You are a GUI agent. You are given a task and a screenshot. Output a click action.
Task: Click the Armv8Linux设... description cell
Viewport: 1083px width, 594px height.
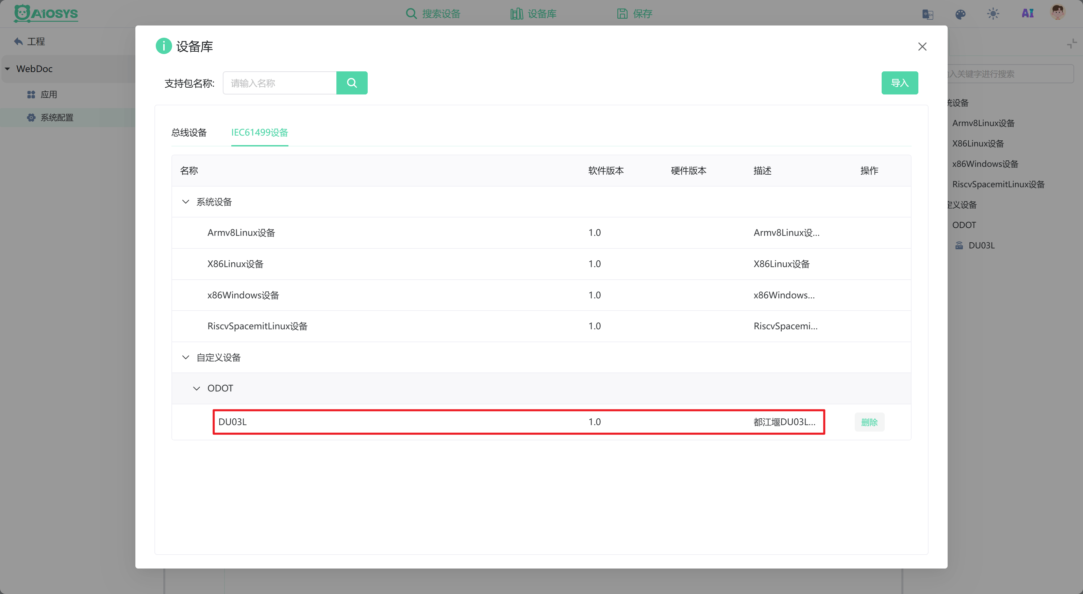point(786,233)
